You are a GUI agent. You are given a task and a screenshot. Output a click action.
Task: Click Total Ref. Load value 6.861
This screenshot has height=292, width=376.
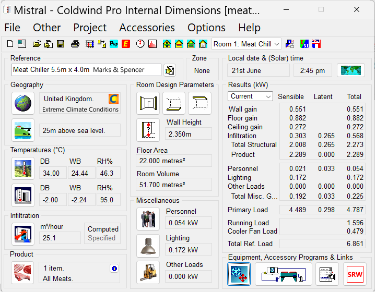[x=355, y=244]
